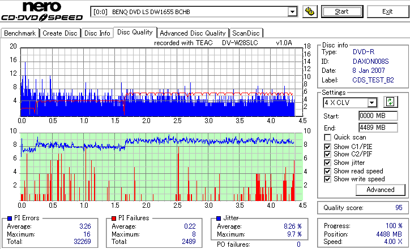The image size is (410, 249).
Task: Click the options tools icon next to Start
Action: point(310,12)
